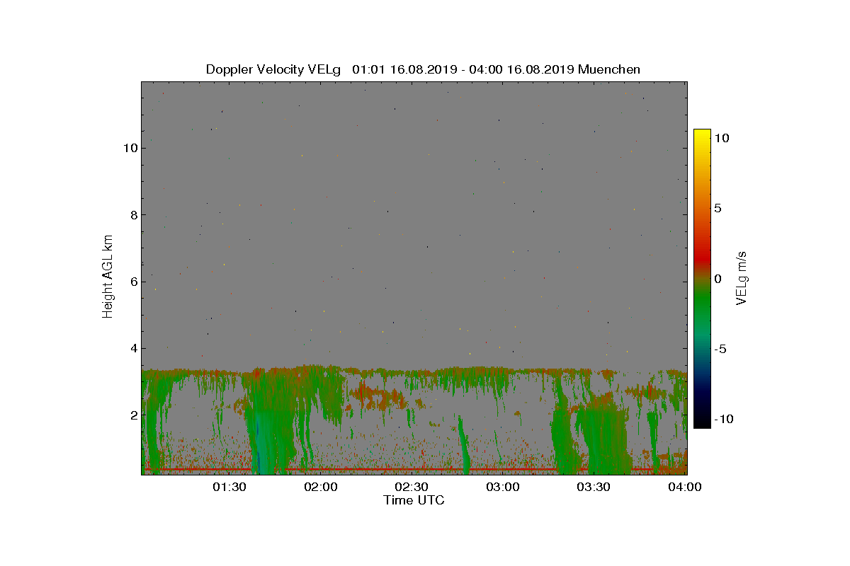Click the 04:00 time tick label
The height and width of the screenshot is (566, 850).
coord(685,487)
